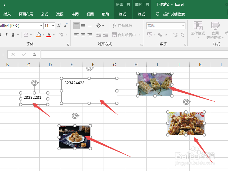
Task: Open merge and center dropdown arrow
Action: [139, 35]
